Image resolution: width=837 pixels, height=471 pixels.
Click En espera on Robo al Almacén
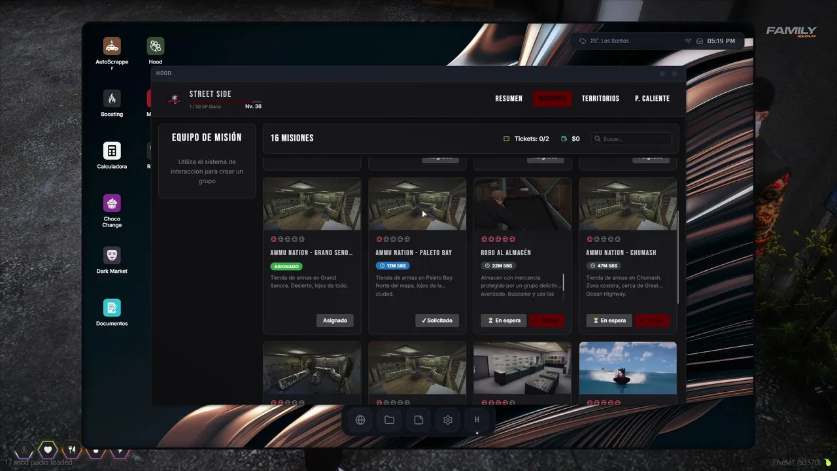coord(504,321)
